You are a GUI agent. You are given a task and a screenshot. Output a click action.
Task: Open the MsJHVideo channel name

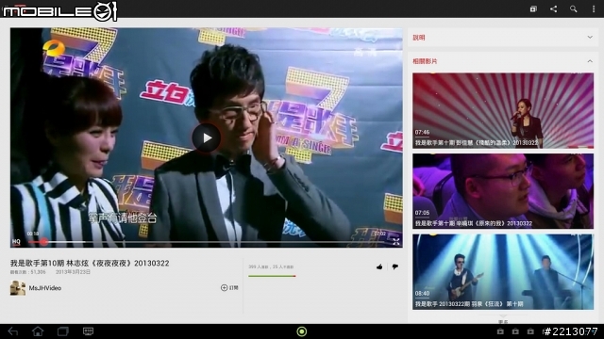[45, 288]
